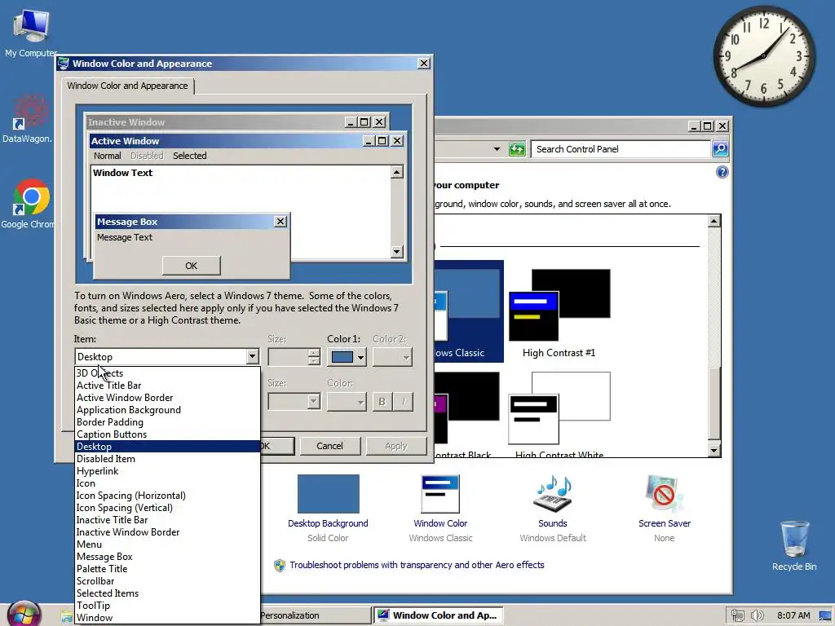
Task: Select Border Padding list entry
Action: coord(167,422)
